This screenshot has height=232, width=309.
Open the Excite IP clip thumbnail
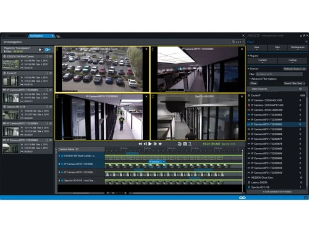(11, 81)
